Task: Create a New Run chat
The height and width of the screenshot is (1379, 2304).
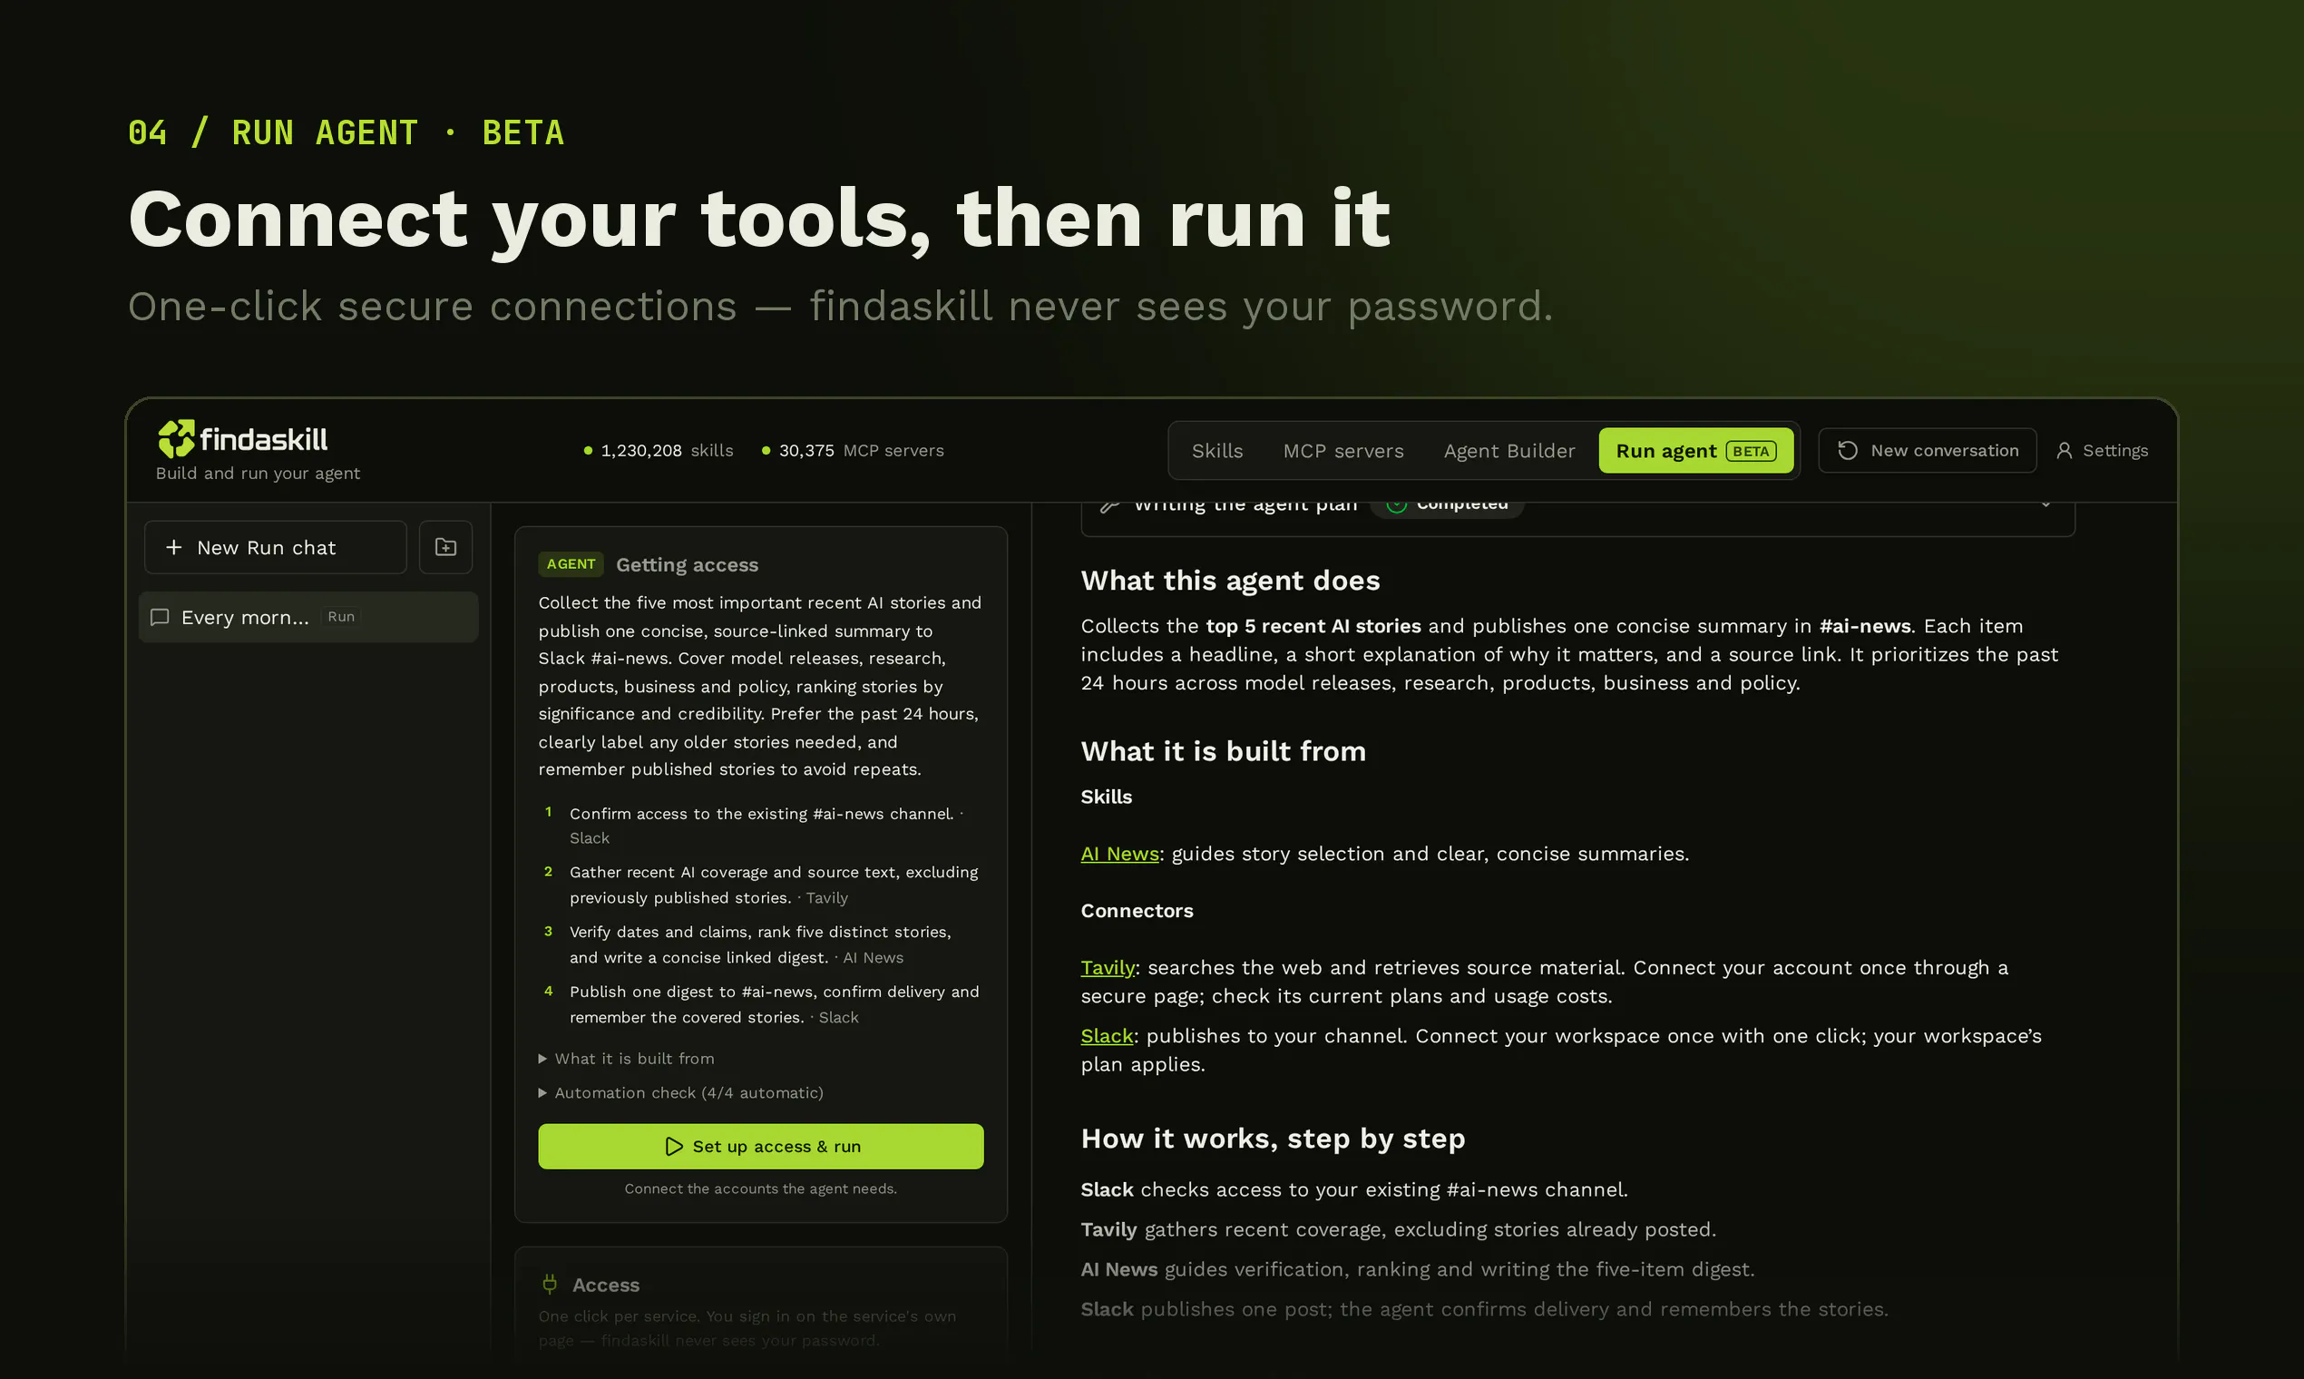Action: coord(275,547)
